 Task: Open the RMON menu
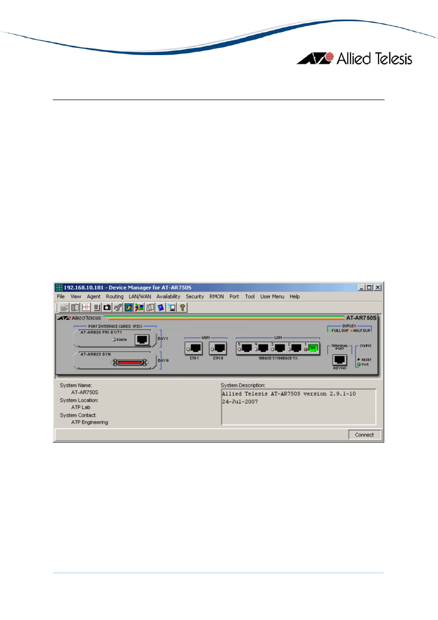(217, 297)
